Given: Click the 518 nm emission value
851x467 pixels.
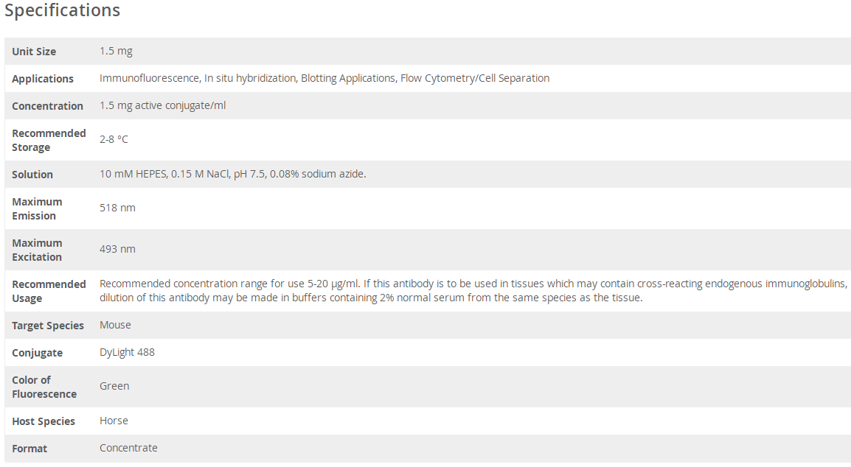Looking at the screenshot, I should 117,208.
